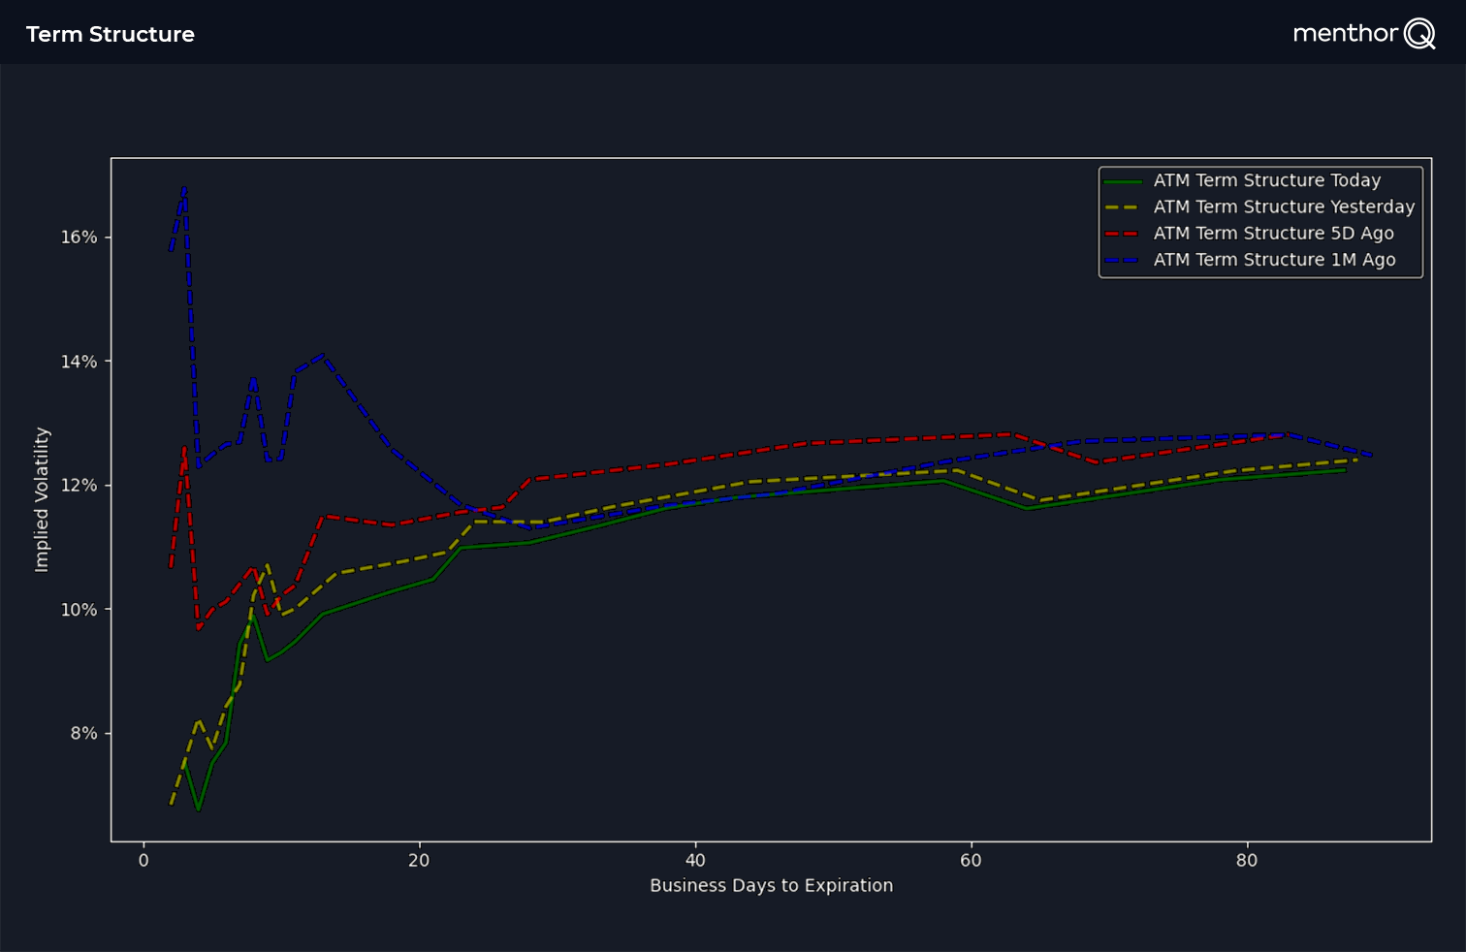Click the lowest point of the green Today line
Viewport: 1466px width, 952px height.
point(198,809)
